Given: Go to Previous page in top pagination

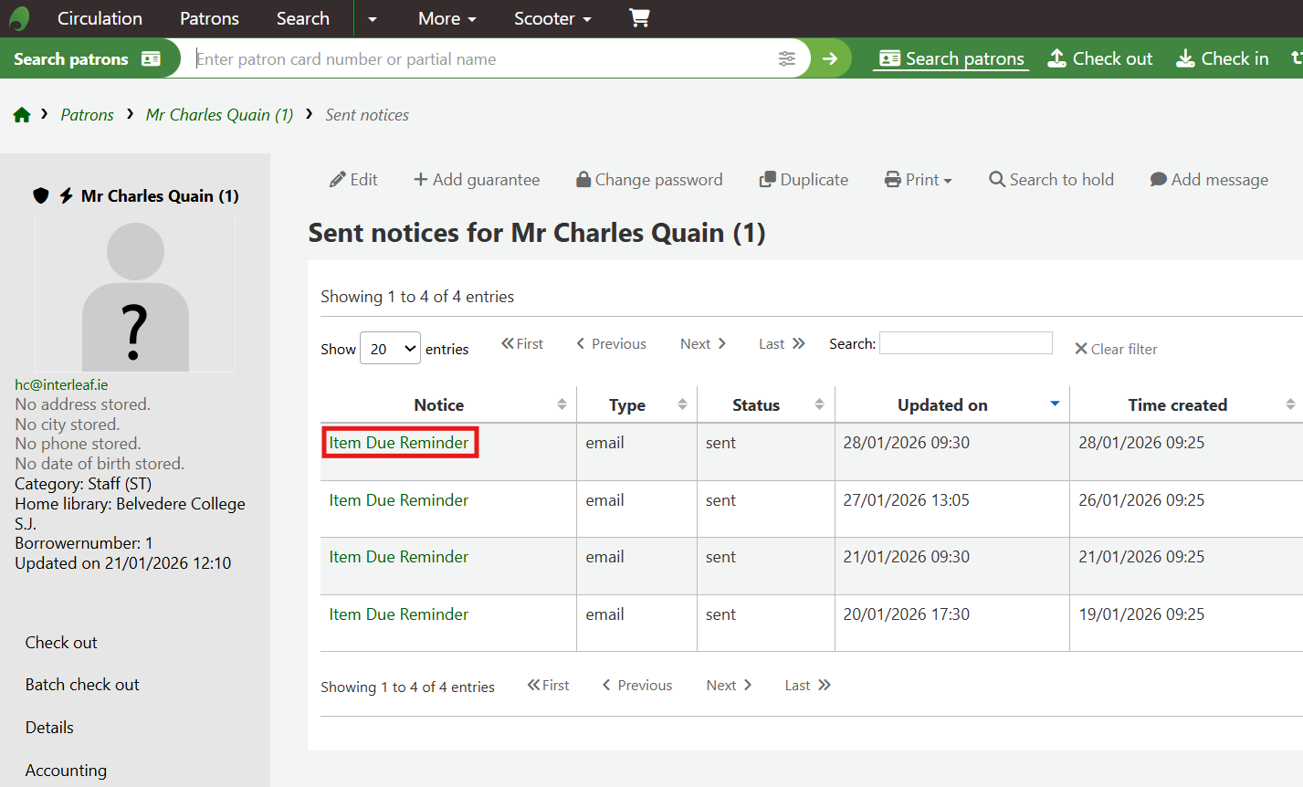Looking at the screenshot, I should tap(611, 344).
